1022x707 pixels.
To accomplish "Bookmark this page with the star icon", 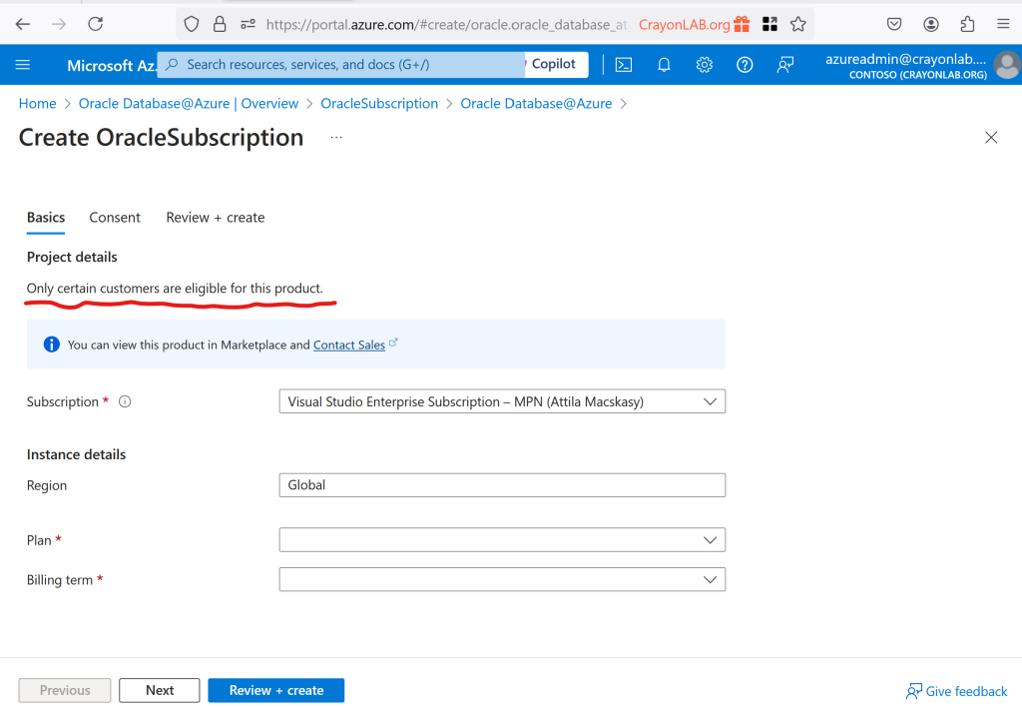I will click(797, 24).
